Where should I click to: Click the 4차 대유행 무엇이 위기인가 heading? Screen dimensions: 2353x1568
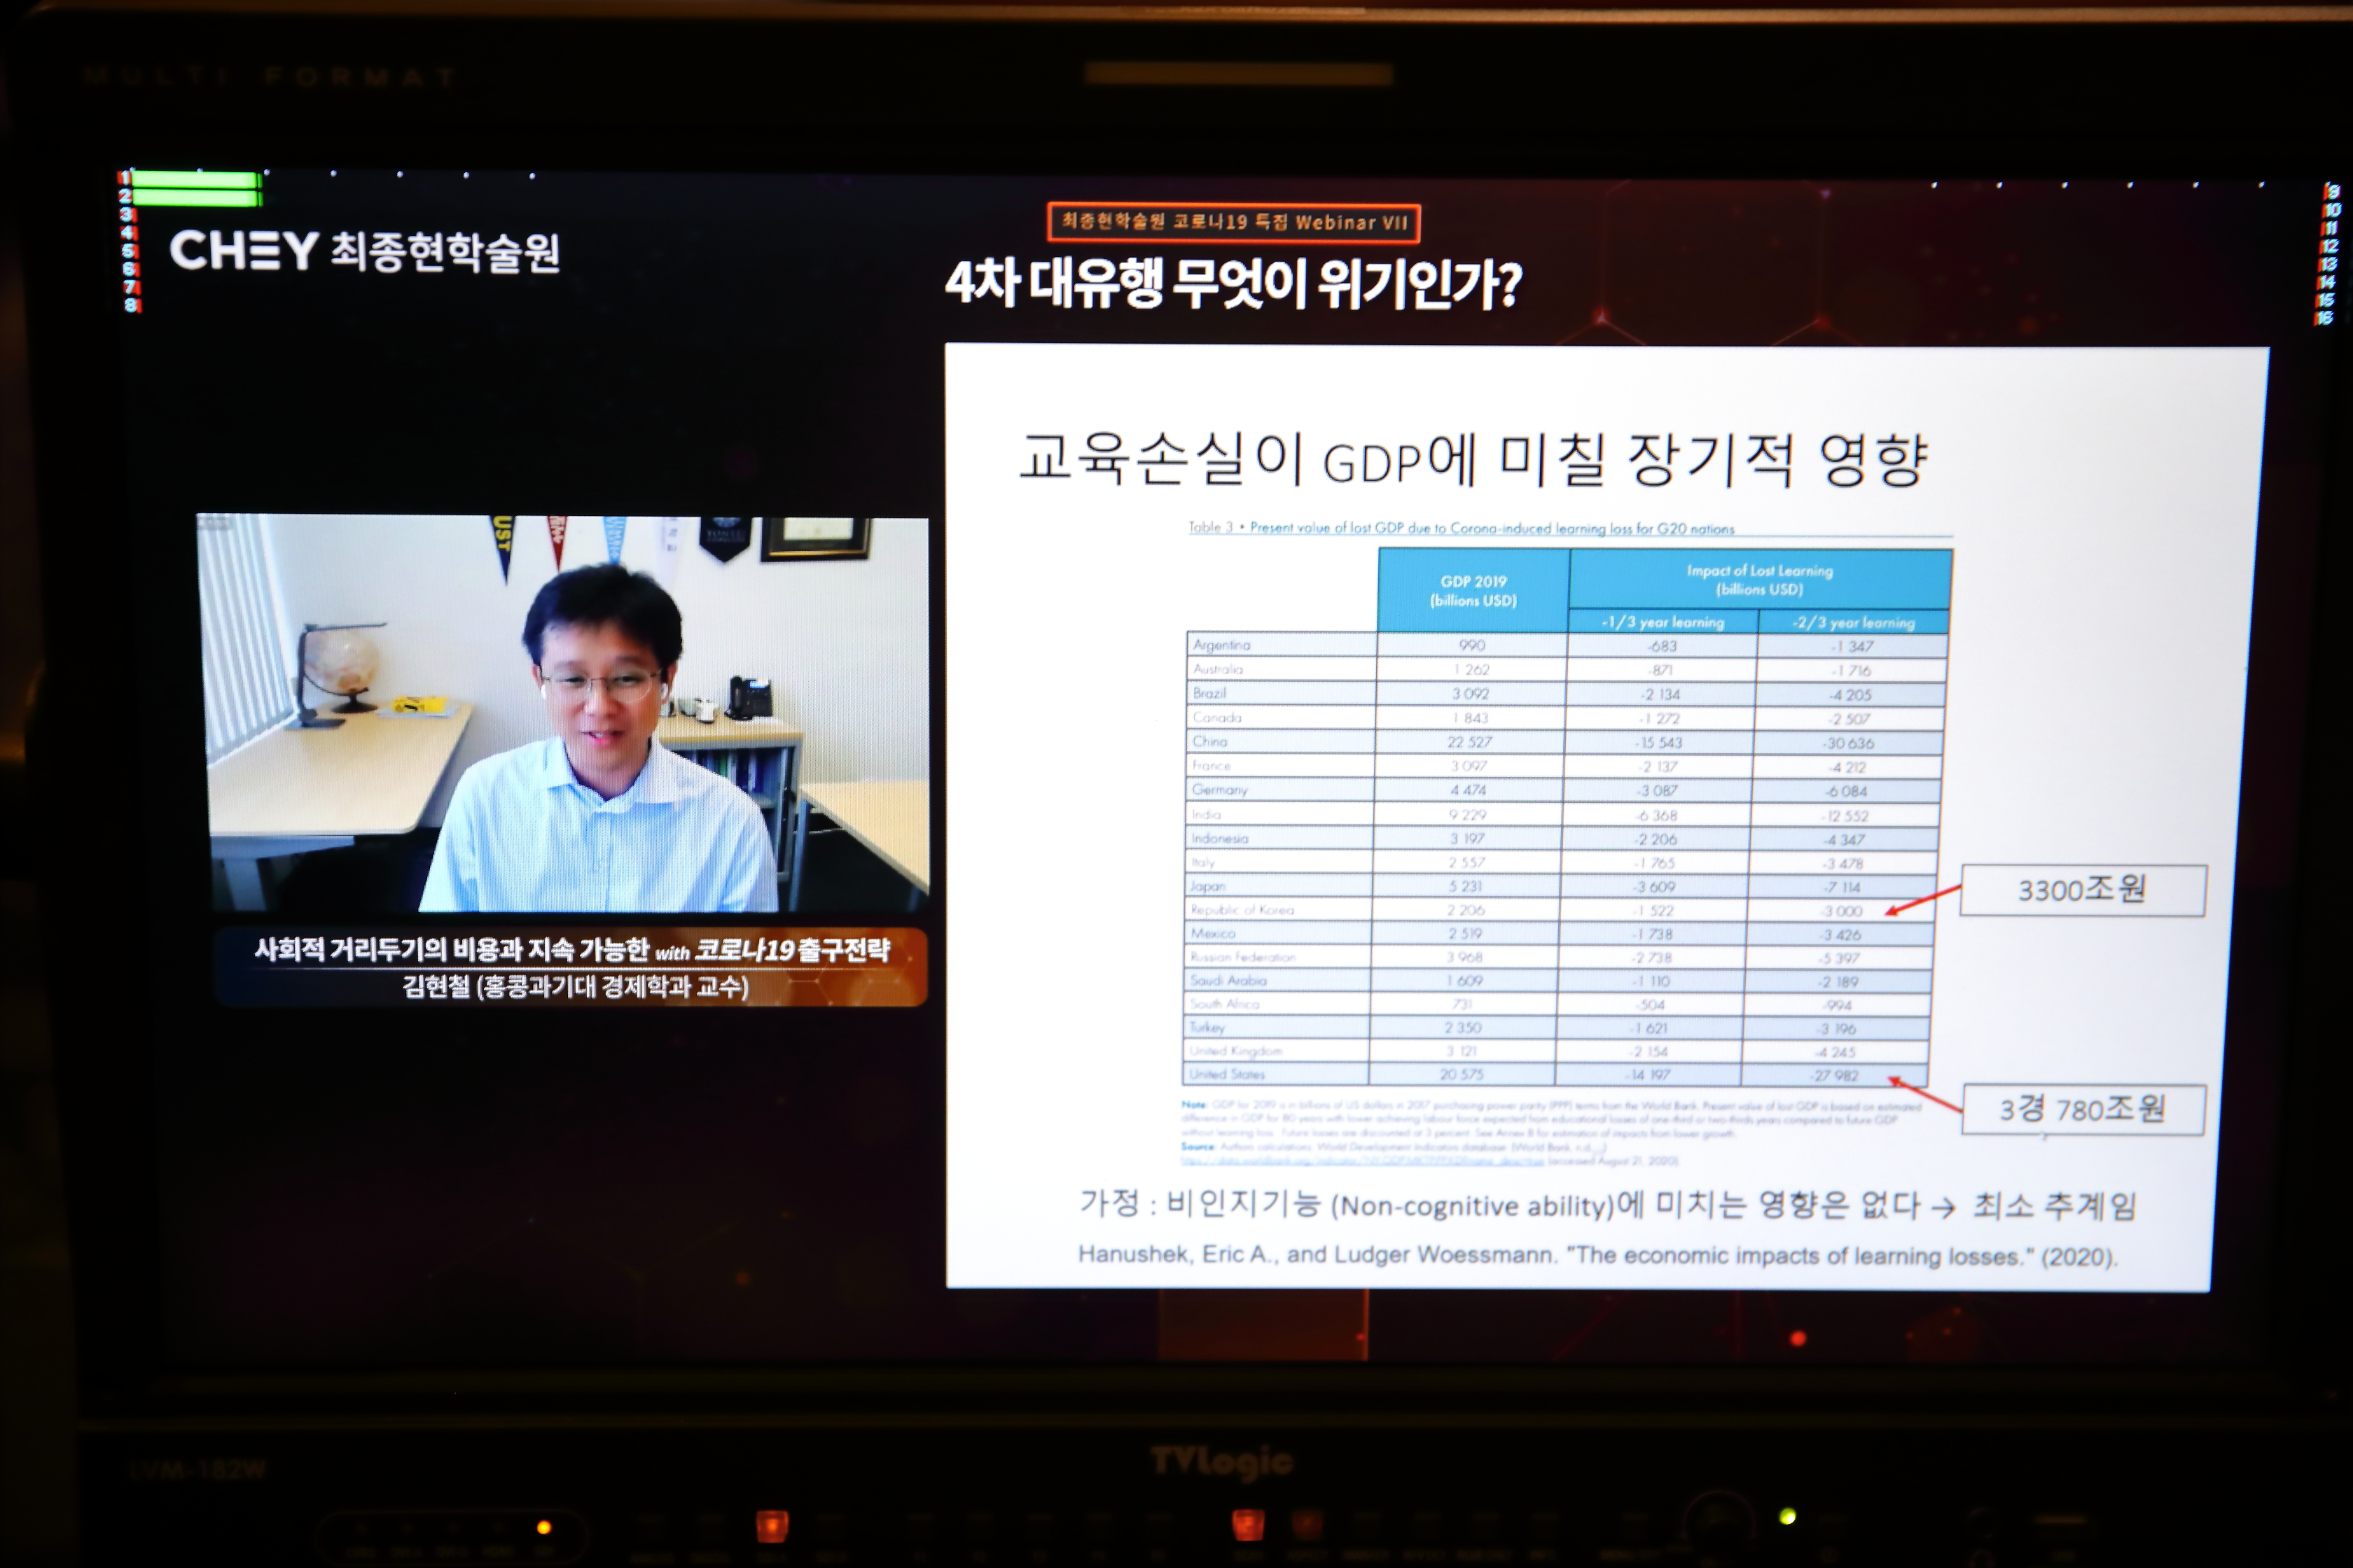[1233, 284]
